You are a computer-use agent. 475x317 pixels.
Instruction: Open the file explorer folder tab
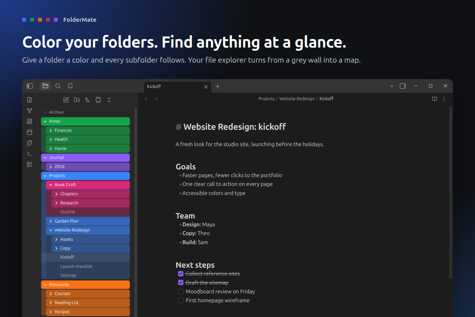pyautogui.click(x=45, y=86)
